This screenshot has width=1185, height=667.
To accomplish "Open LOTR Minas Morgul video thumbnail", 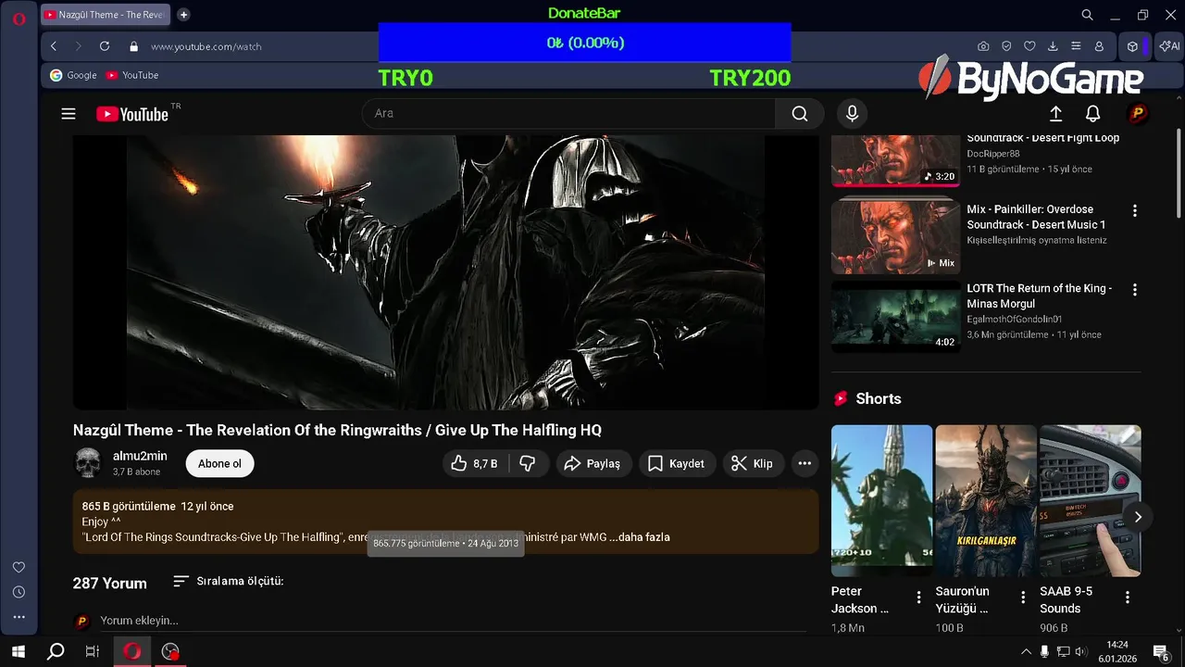I will tap(895, 316).
